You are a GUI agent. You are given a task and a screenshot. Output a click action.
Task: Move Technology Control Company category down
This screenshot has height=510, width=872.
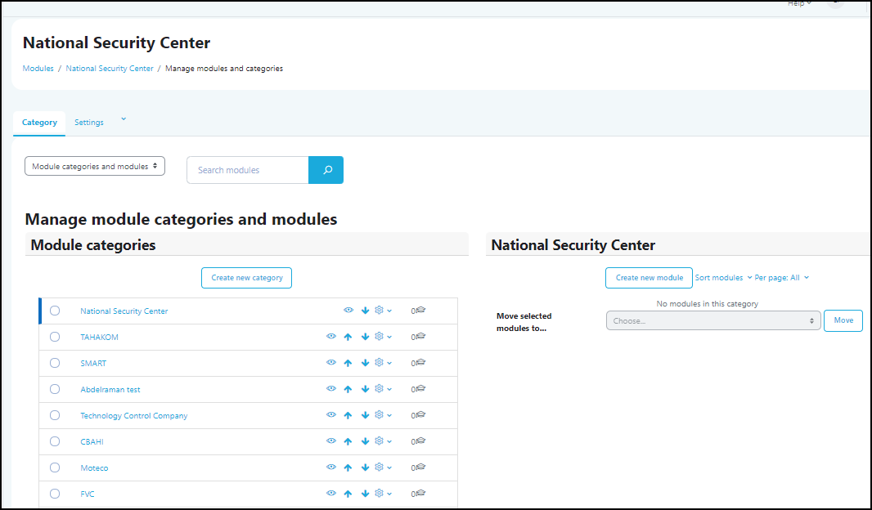click(x=366, y=415)
